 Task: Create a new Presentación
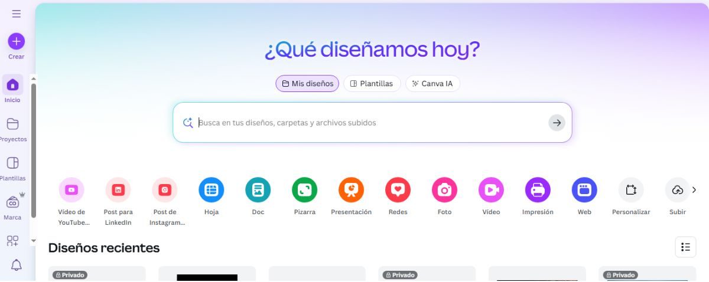(351, 190)
